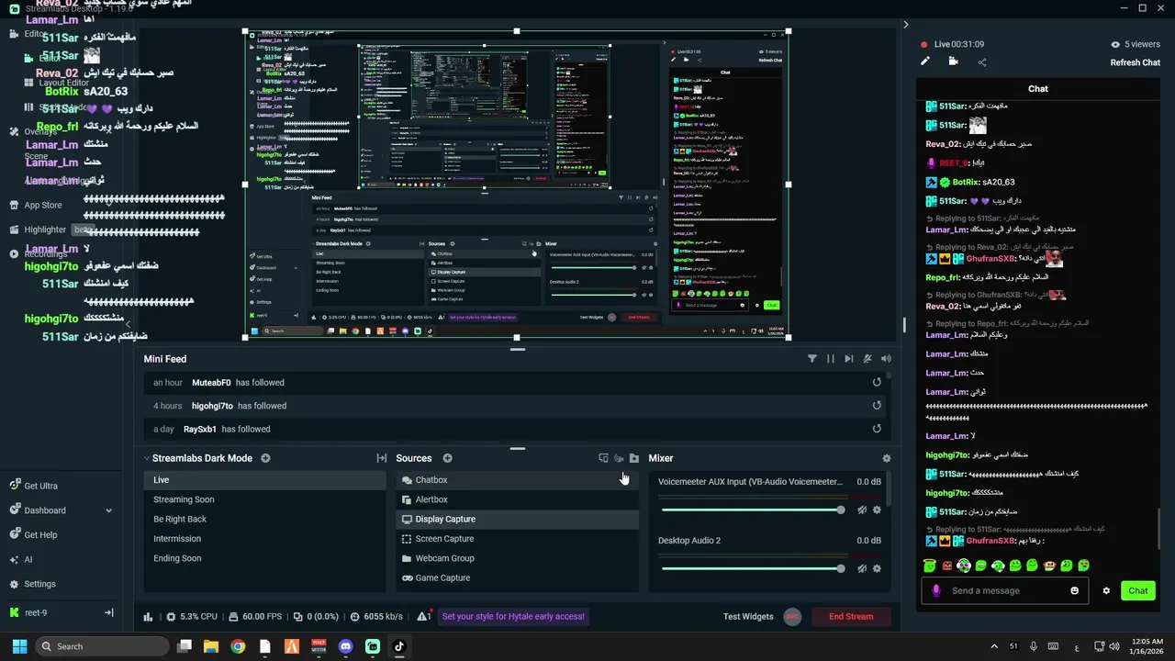
Task: Open Google Chrome from the Windows taskbar
Action: pos(238,646)
